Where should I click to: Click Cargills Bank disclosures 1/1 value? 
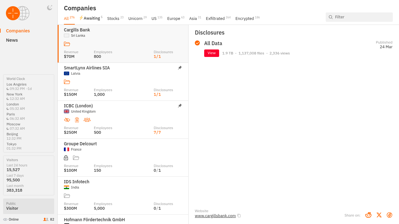(x=157, y=57)
